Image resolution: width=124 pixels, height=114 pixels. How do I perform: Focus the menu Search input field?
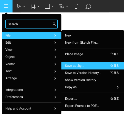32,24
